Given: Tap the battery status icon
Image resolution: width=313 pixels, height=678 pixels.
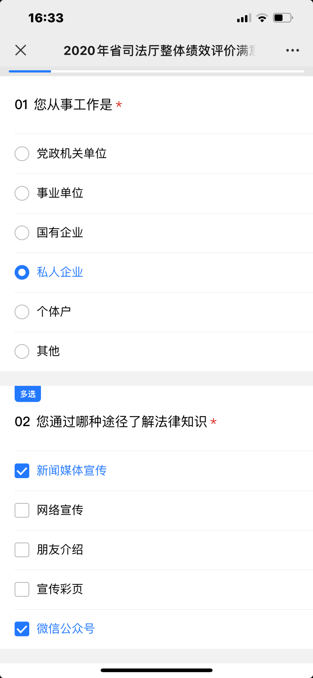Looking at the screenshot, I should coord(283,18).
